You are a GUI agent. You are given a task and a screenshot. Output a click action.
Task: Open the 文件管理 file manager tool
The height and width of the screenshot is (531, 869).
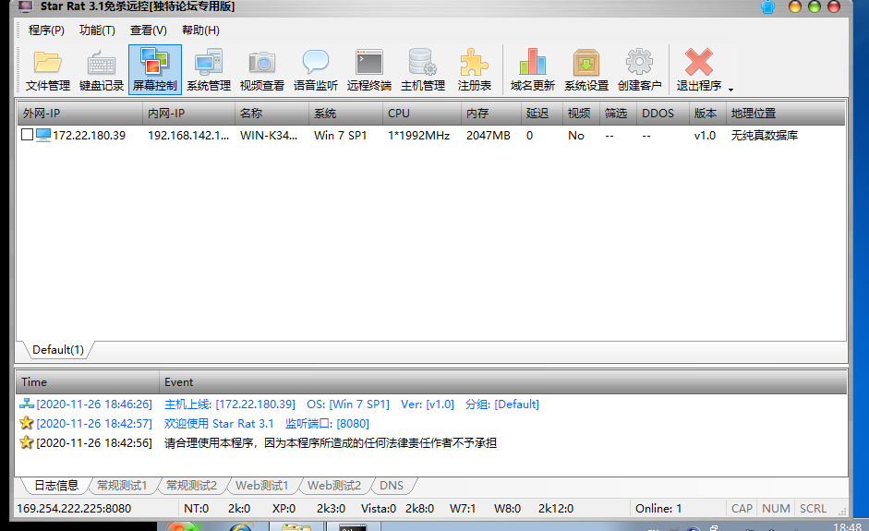point(48,70)
